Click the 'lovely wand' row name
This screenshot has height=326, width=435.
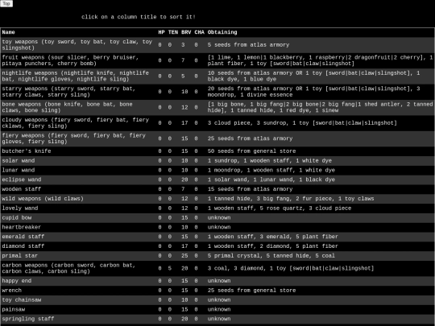pyautogui.click(x=20, y=208)
